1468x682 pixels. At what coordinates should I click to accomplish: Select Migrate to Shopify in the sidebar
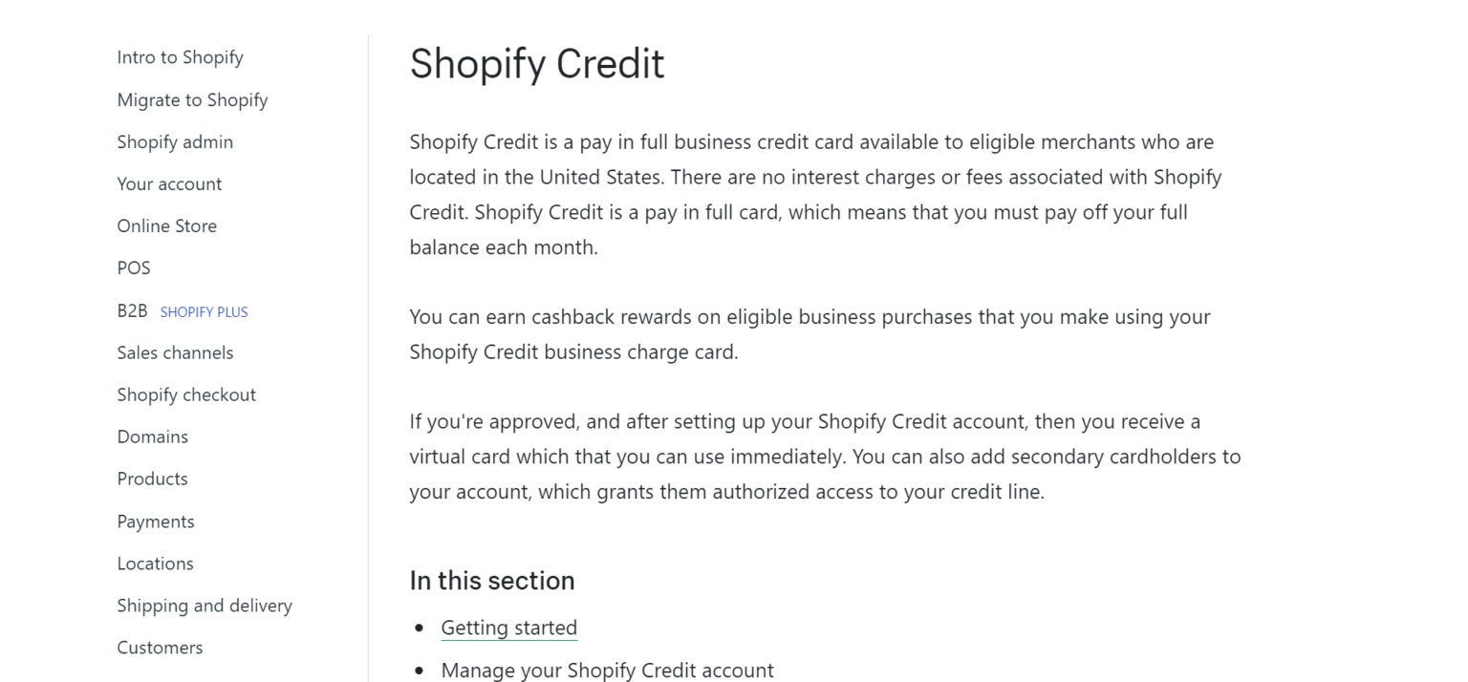pos(192,99)
